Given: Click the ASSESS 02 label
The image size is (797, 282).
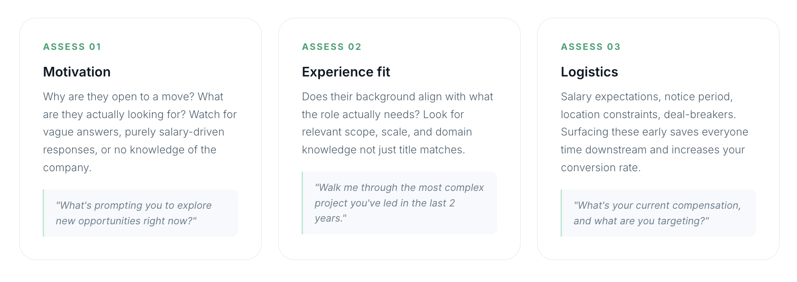Looking at the screenshot, I should pos(331,47).
